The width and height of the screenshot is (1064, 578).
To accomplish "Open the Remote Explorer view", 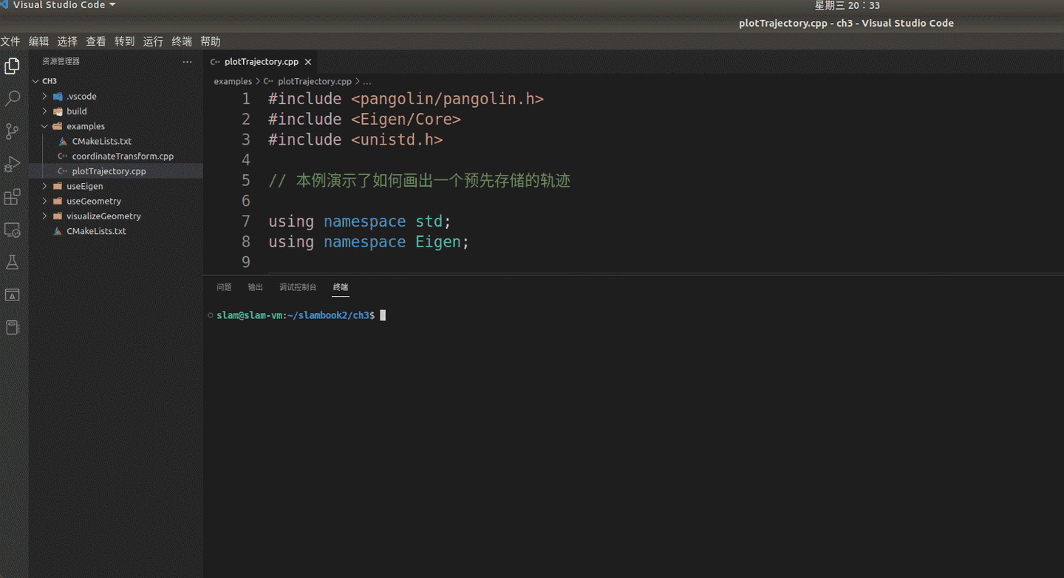I will (12, 230).
